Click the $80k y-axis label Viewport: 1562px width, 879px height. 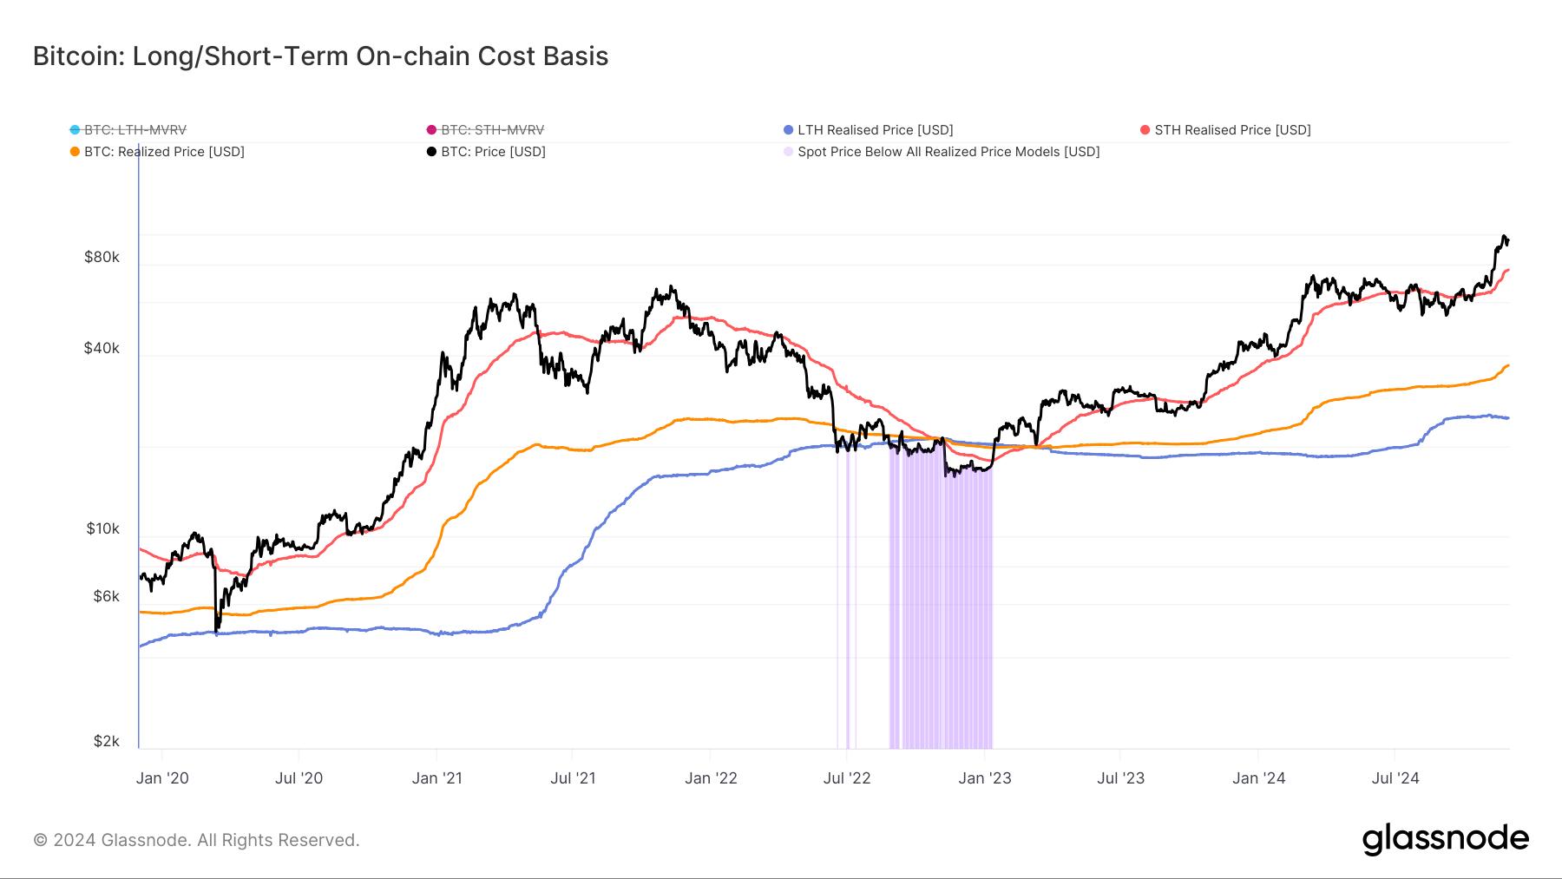102,257
